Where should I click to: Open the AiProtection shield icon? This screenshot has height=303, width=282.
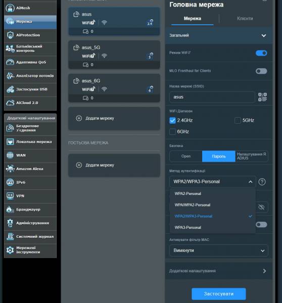click(x=10, y=35)
